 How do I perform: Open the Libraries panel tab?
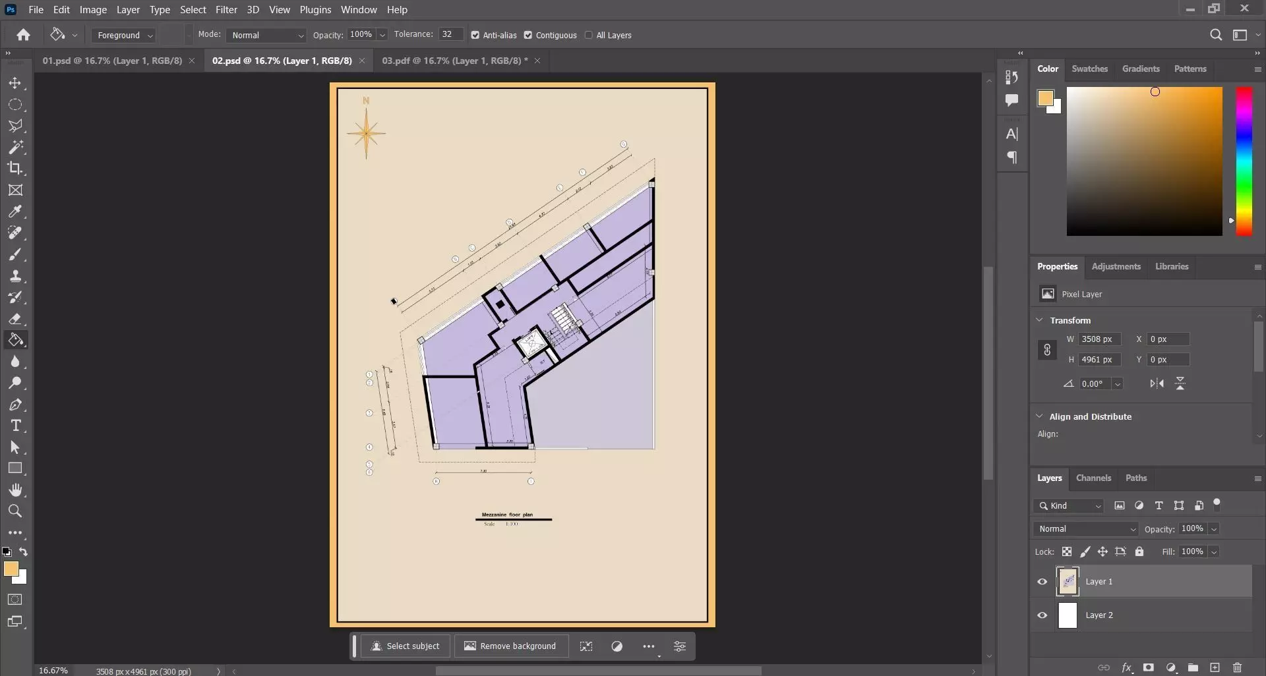point(1172,266)
